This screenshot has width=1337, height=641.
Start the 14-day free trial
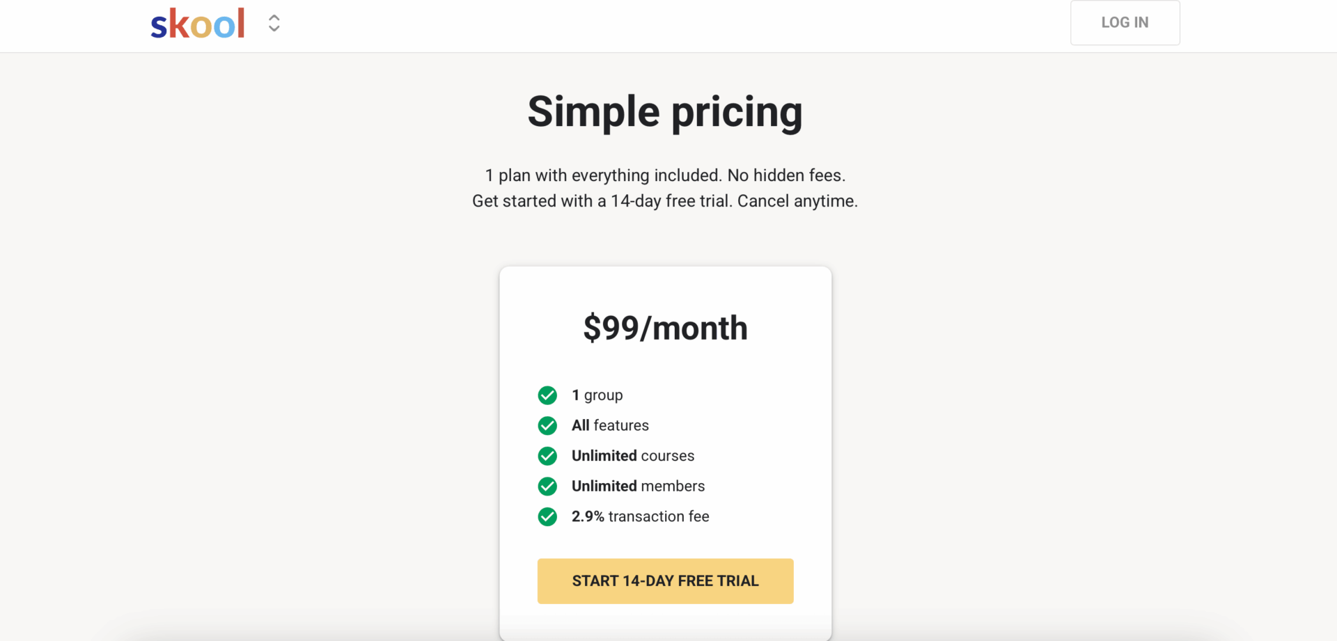tap(665, 580)
